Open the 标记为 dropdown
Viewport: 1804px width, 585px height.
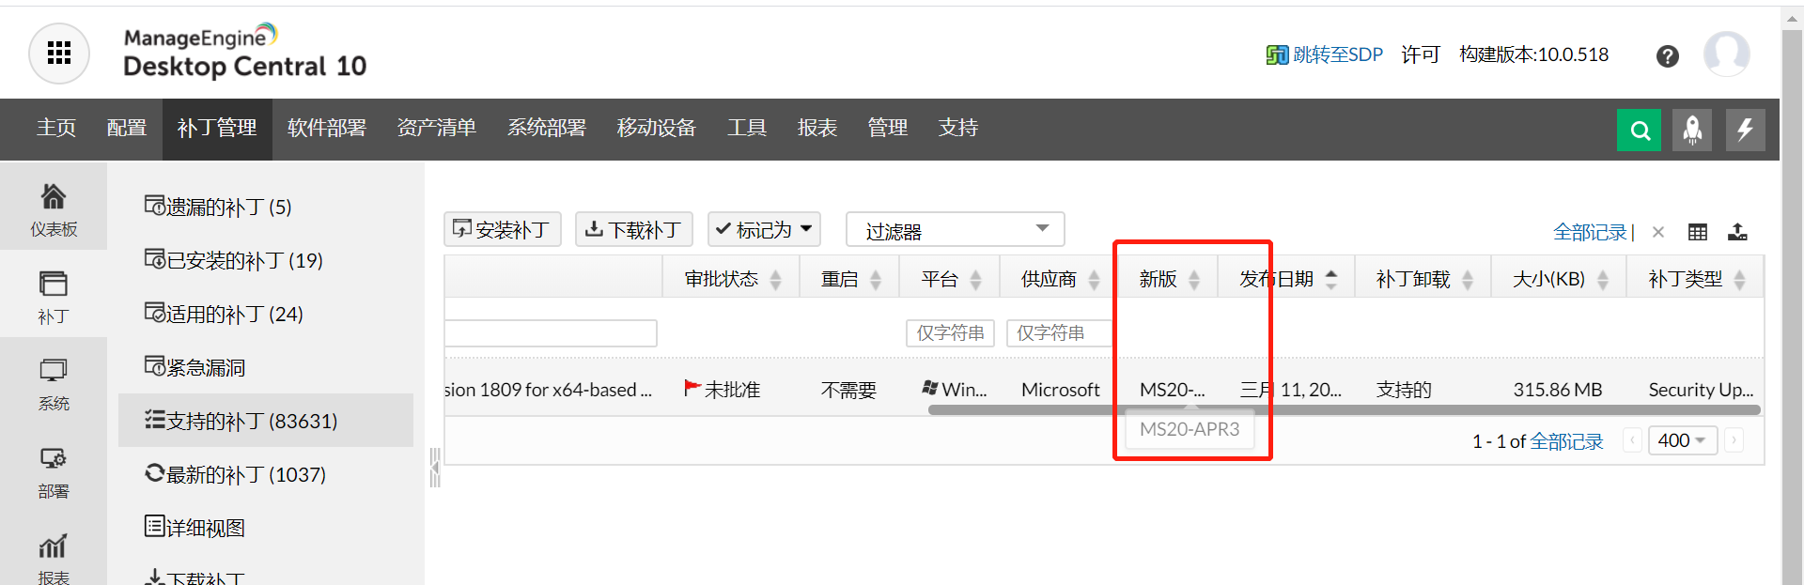tap(764, 229)
